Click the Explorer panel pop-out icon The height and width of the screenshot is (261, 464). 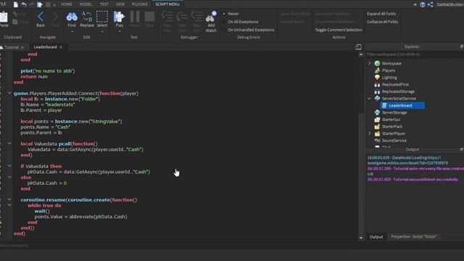pyautogui.click(x=462, y=46)
